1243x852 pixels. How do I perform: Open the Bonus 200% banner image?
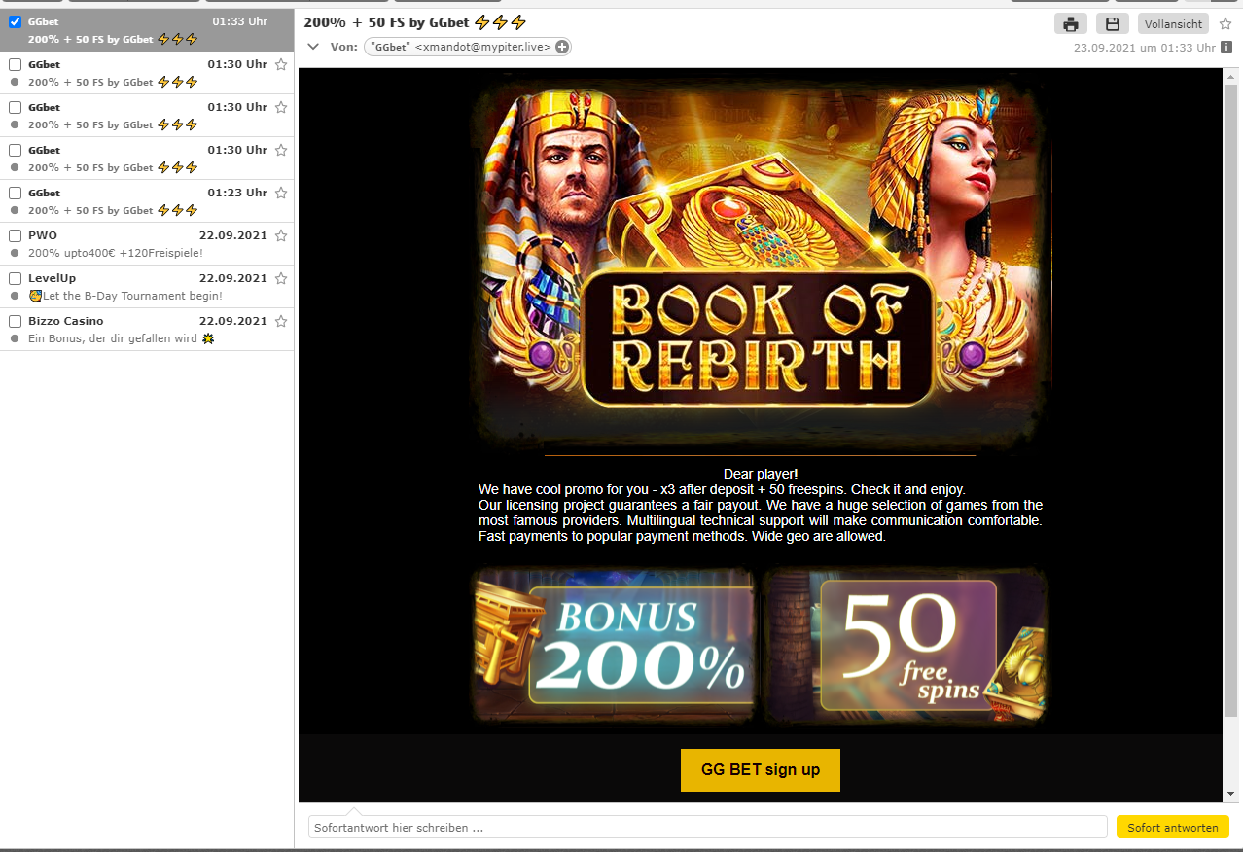coord(615,645)
